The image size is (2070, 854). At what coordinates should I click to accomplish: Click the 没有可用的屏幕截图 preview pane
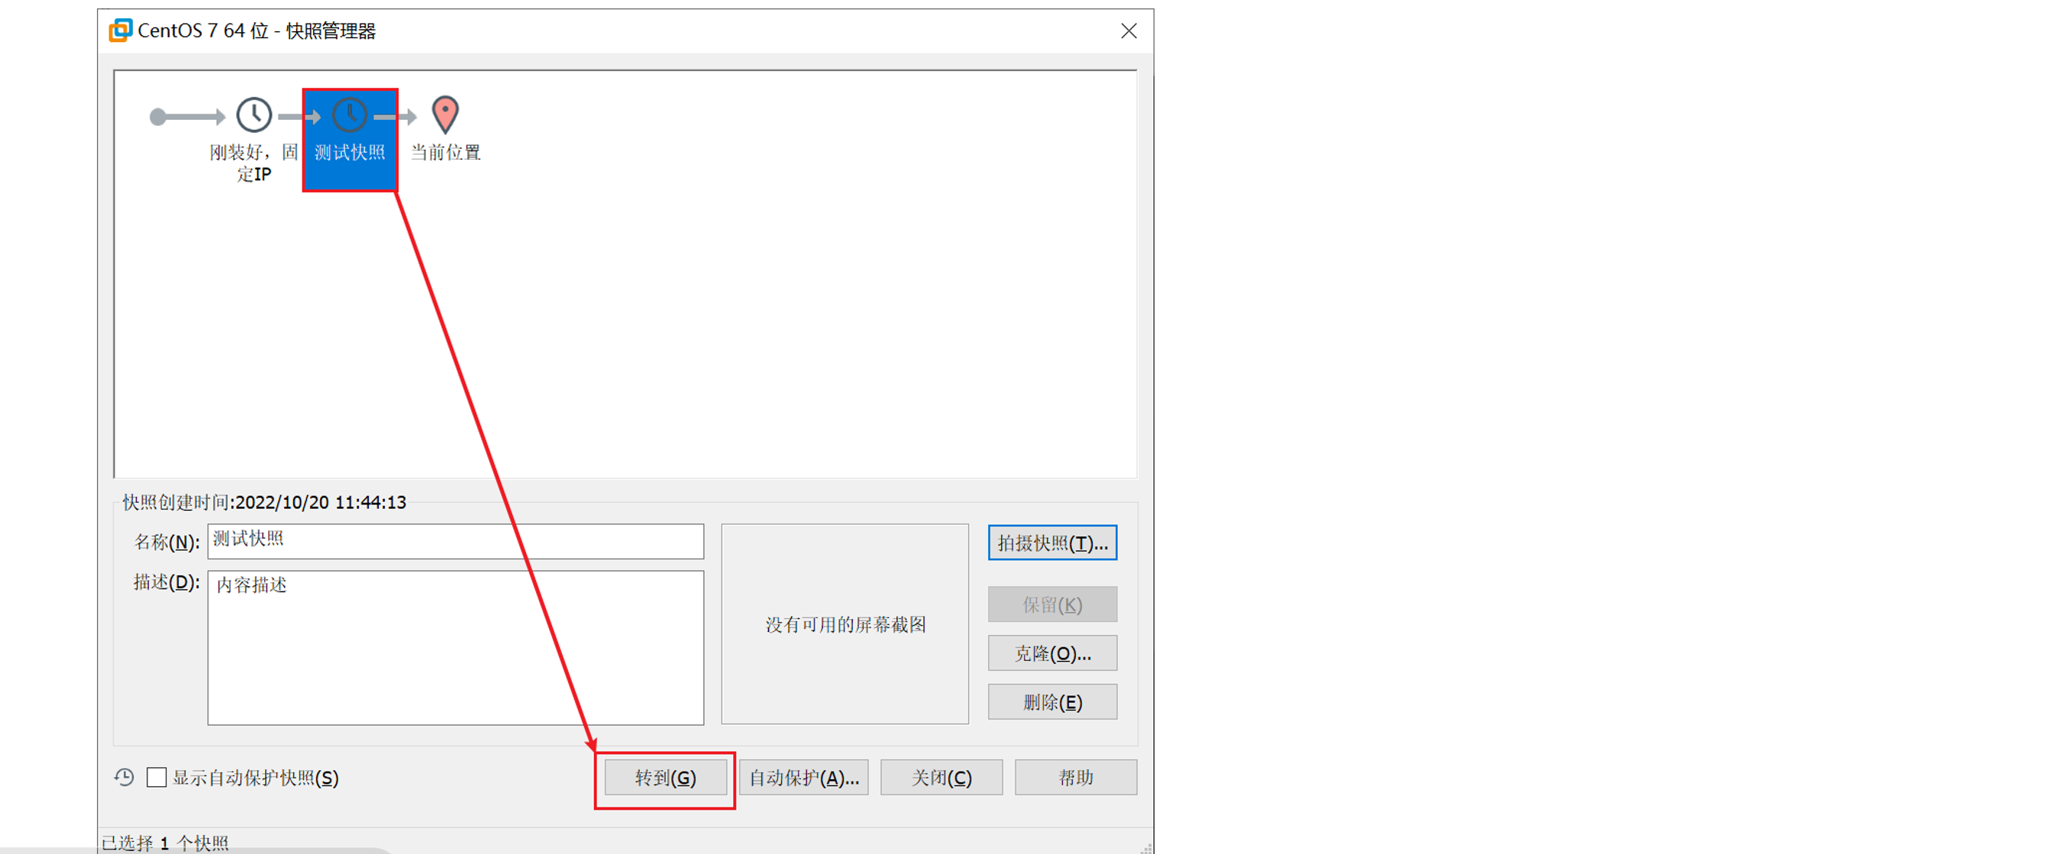844,624
